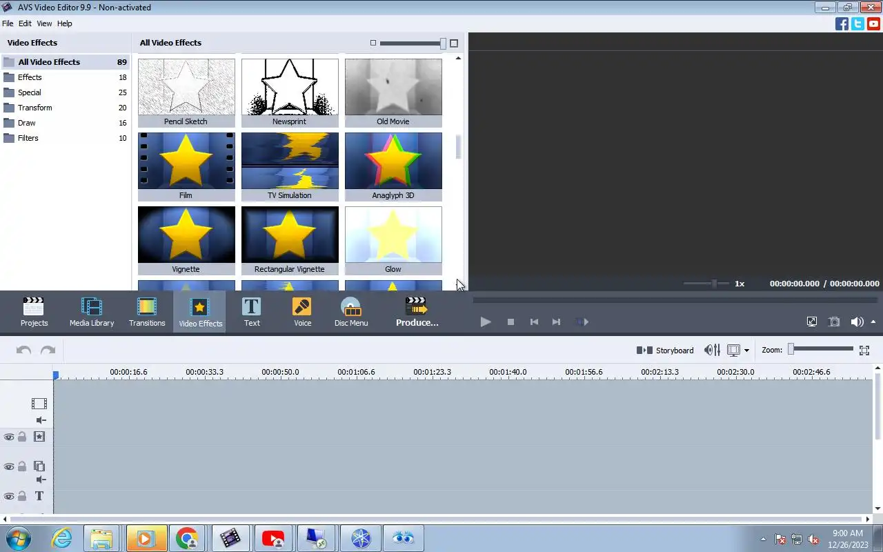Open the Help menu
This screenshot has width=883, height=552.
(64, 23)
